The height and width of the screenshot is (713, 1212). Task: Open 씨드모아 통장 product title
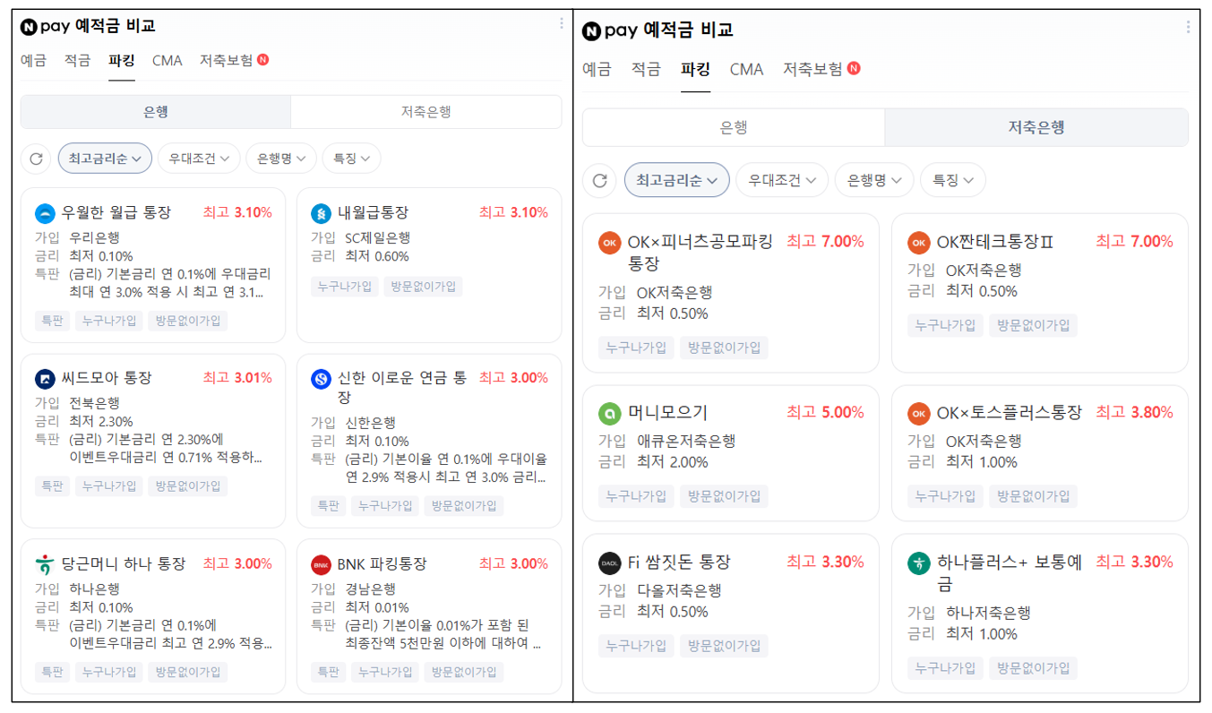pos(107,378)
